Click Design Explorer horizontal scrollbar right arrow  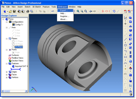click(26, 91)
